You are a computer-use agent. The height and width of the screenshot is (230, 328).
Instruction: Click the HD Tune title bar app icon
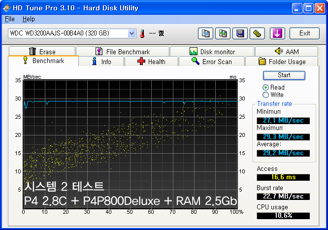pos(7,8)
